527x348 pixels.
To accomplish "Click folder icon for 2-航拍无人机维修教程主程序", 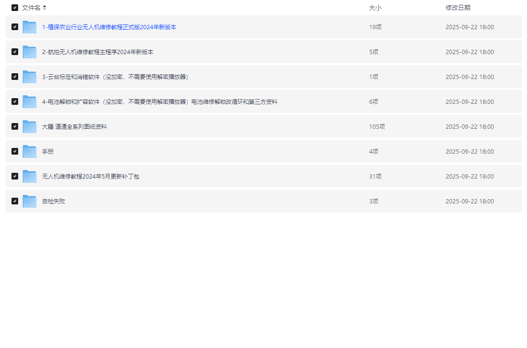I will pyautogui.click(x=30, y=52).
